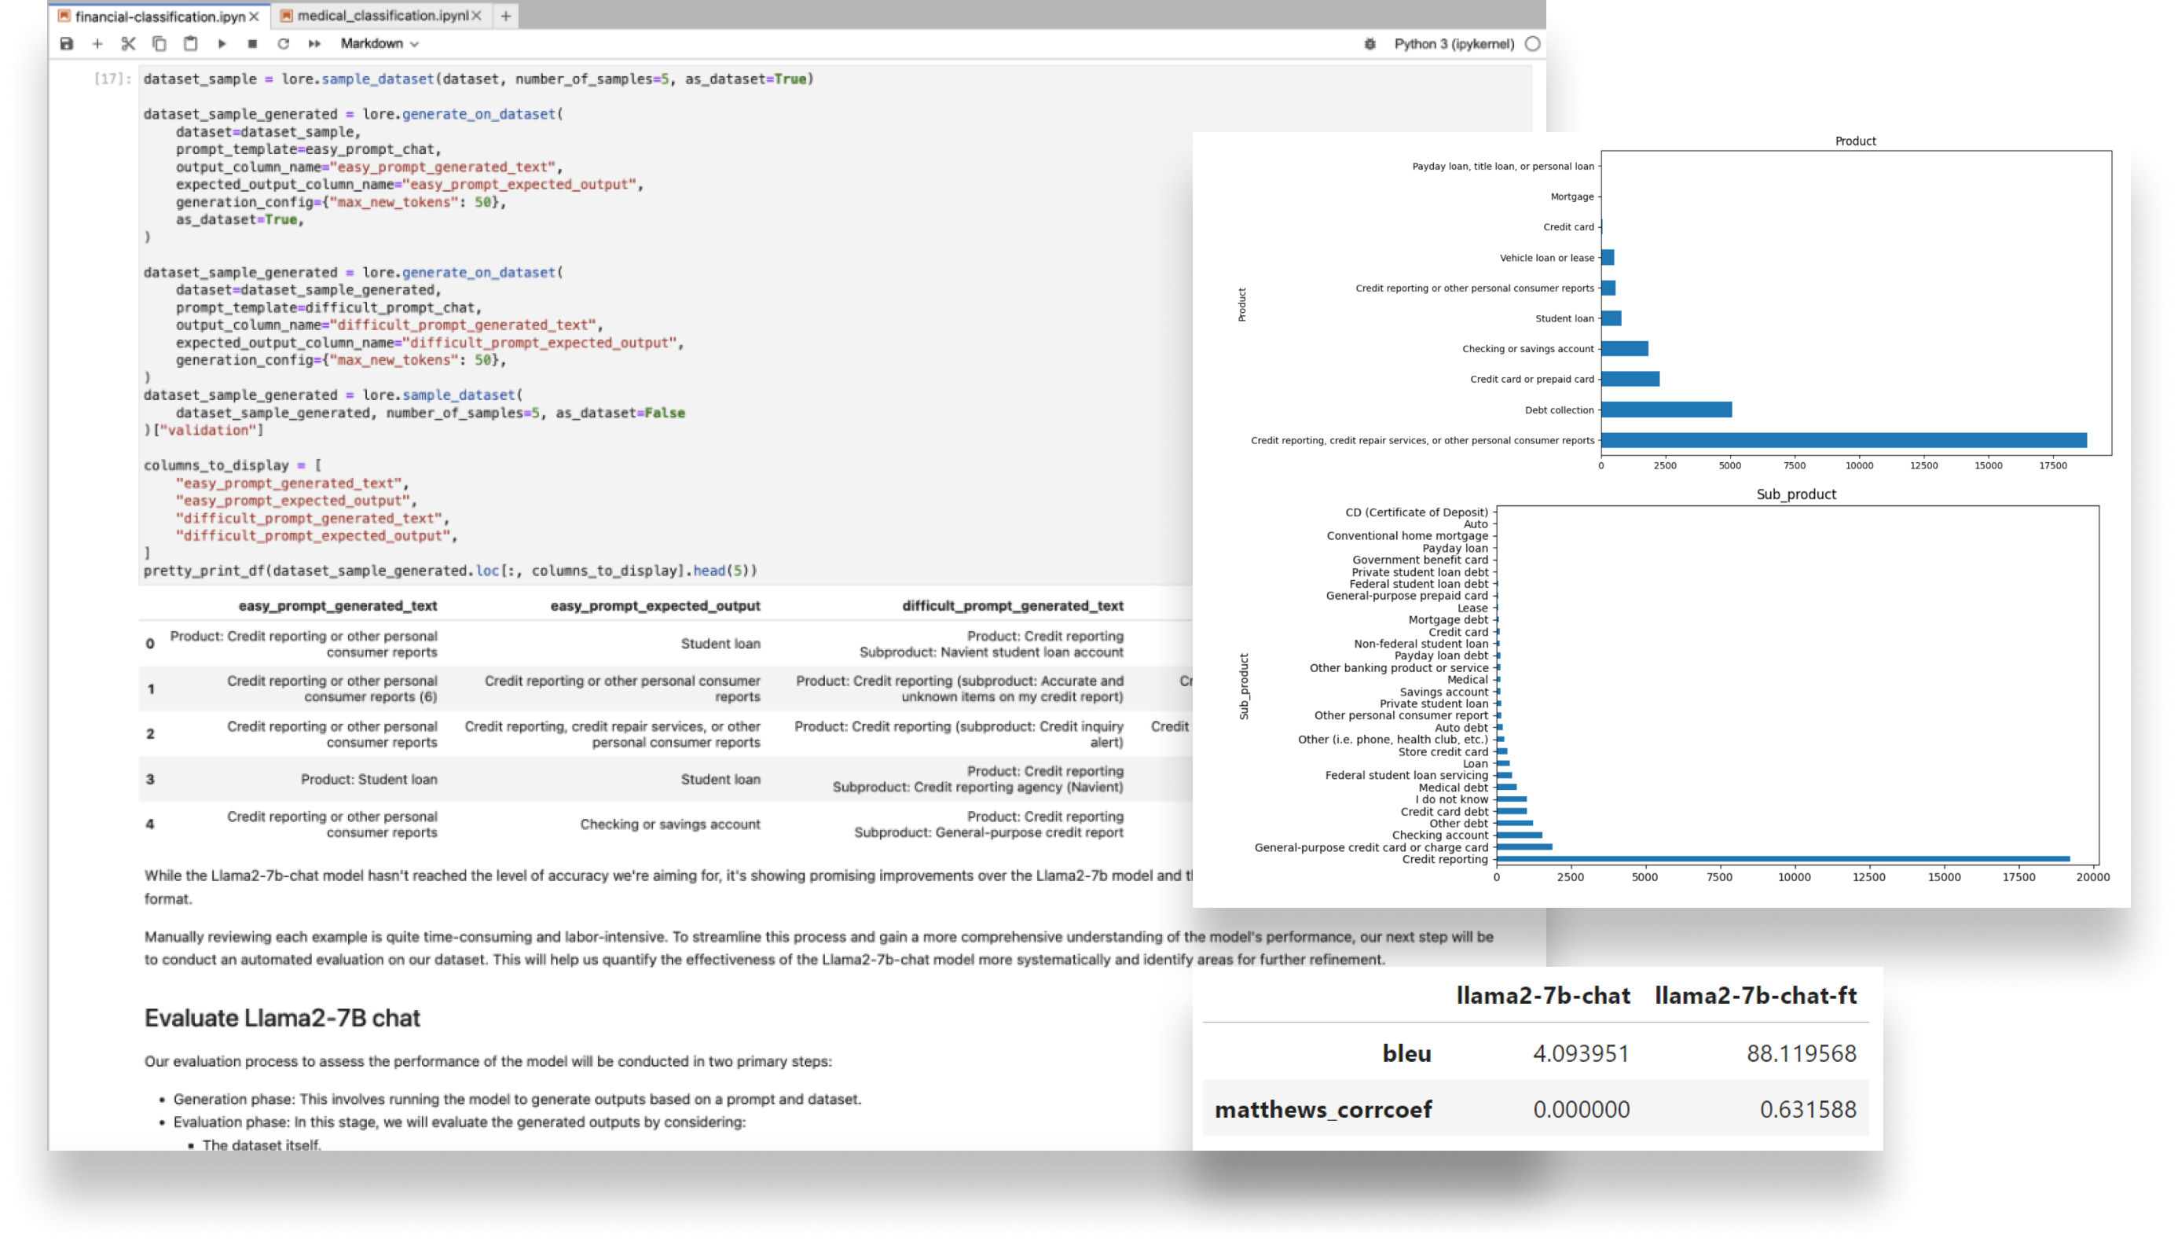Click 'CD (Certificate of Deposit)' chart label

pyautogui.click(x=1417, y=512)
